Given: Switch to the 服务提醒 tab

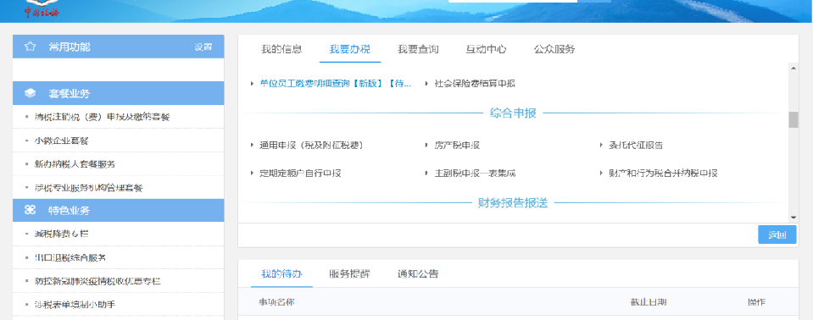Looking at the screenshot, I should pyautogui.click(x=349, y=274).
